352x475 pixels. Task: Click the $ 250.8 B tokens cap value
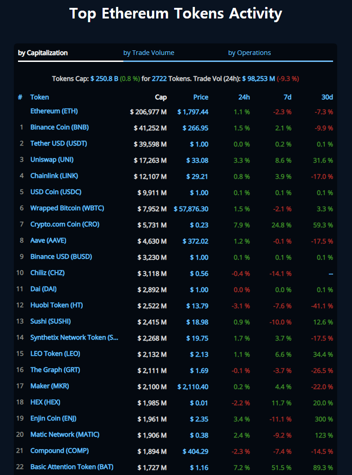coord(104,79)
